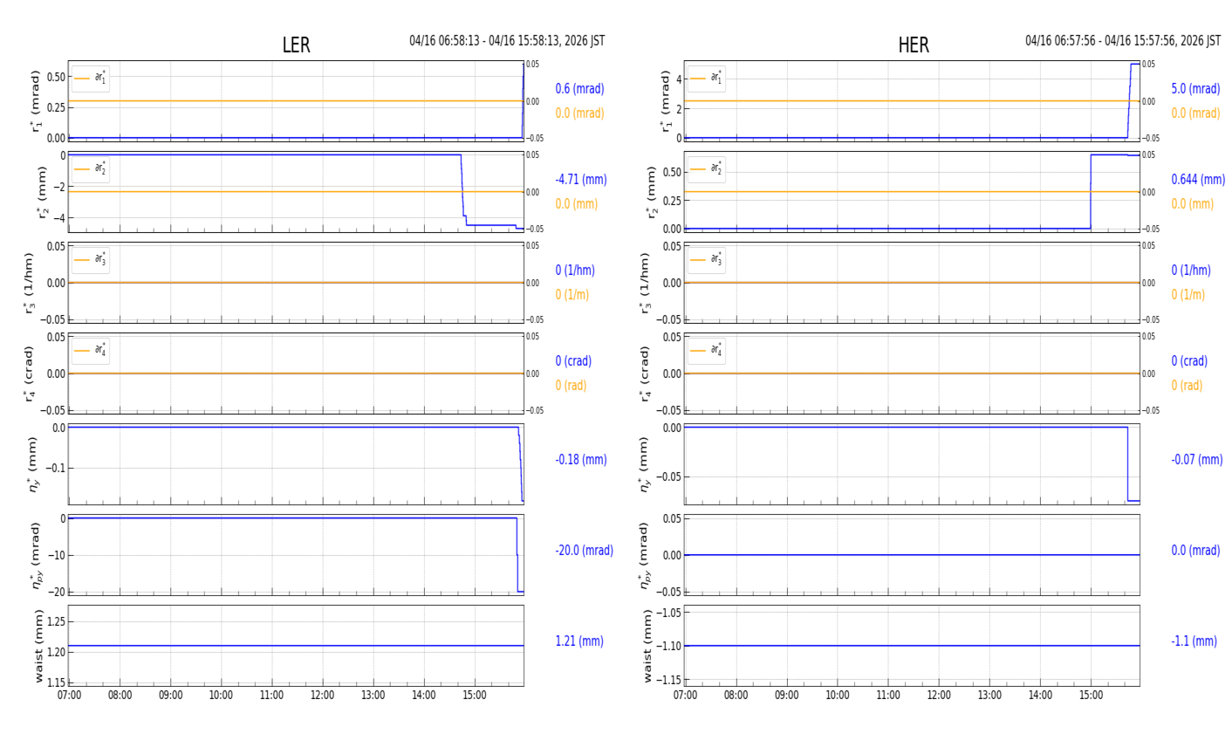This screenshot has height=754, width=1232.
Task: Select the LER time range ending 15:58:13
Action: pos(507,41)
